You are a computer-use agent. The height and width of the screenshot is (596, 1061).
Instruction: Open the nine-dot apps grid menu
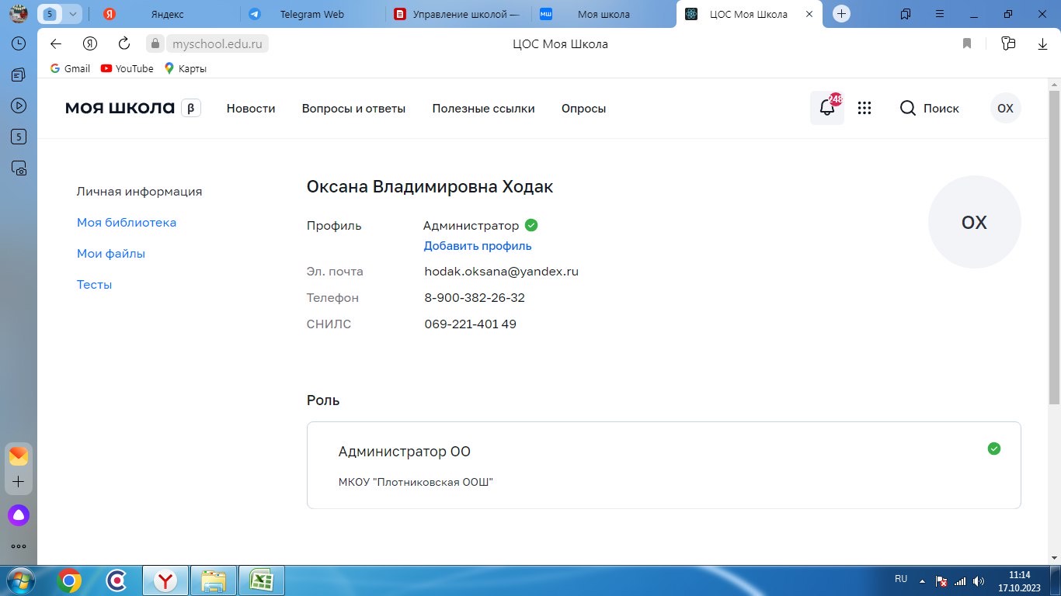864,109
